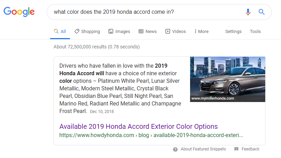Click inside the search query field

point(147,12)
